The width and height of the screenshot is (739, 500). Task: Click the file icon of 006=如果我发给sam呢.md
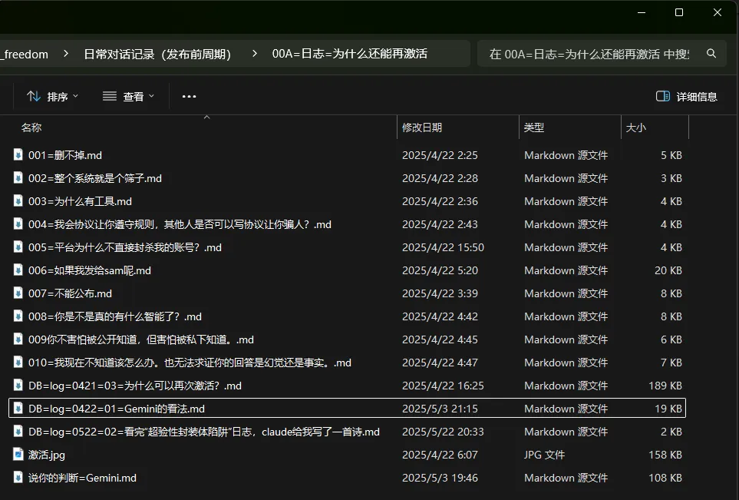[18, 270]
